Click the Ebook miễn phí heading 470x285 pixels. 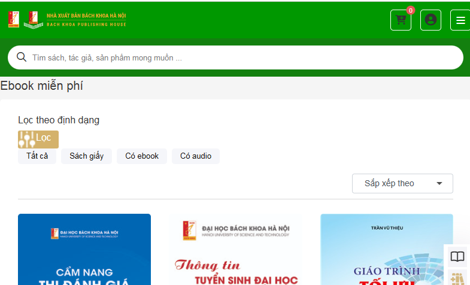[x=41, y=86]
